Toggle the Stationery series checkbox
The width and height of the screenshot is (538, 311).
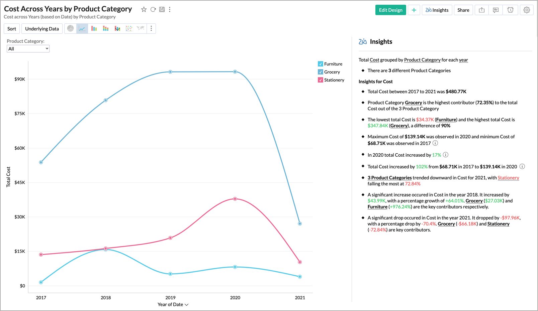(x=320, y=80)
